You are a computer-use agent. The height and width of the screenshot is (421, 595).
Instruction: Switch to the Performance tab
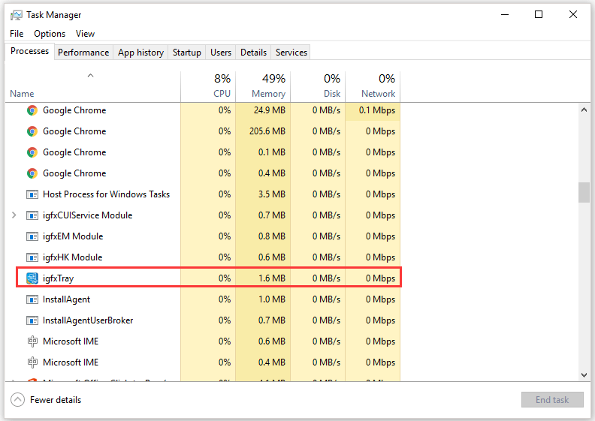pos(83,53)
